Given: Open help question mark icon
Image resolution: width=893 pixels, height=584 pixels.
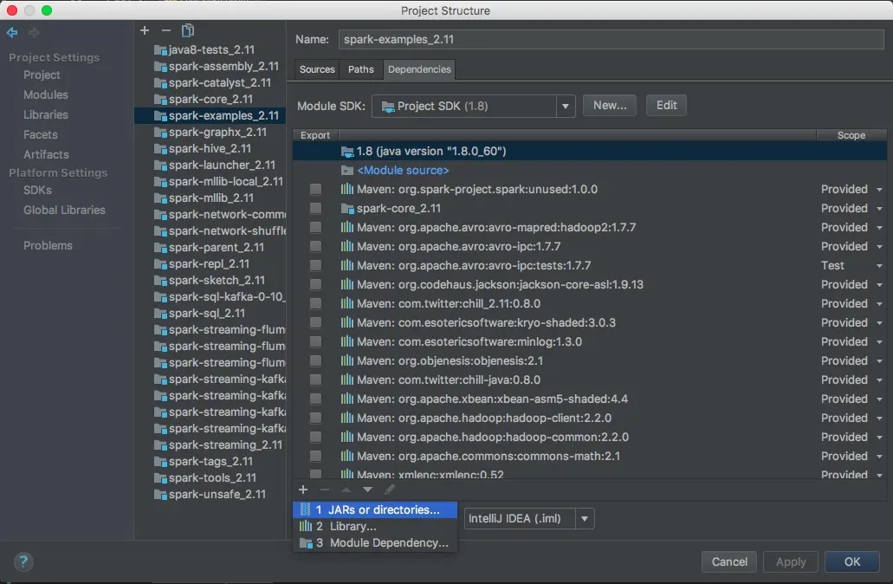Looking at the screenshot, I should pos(23,561).
